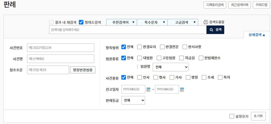
Task: Collapse the 상세검색 tab
Action: [256, 35]
